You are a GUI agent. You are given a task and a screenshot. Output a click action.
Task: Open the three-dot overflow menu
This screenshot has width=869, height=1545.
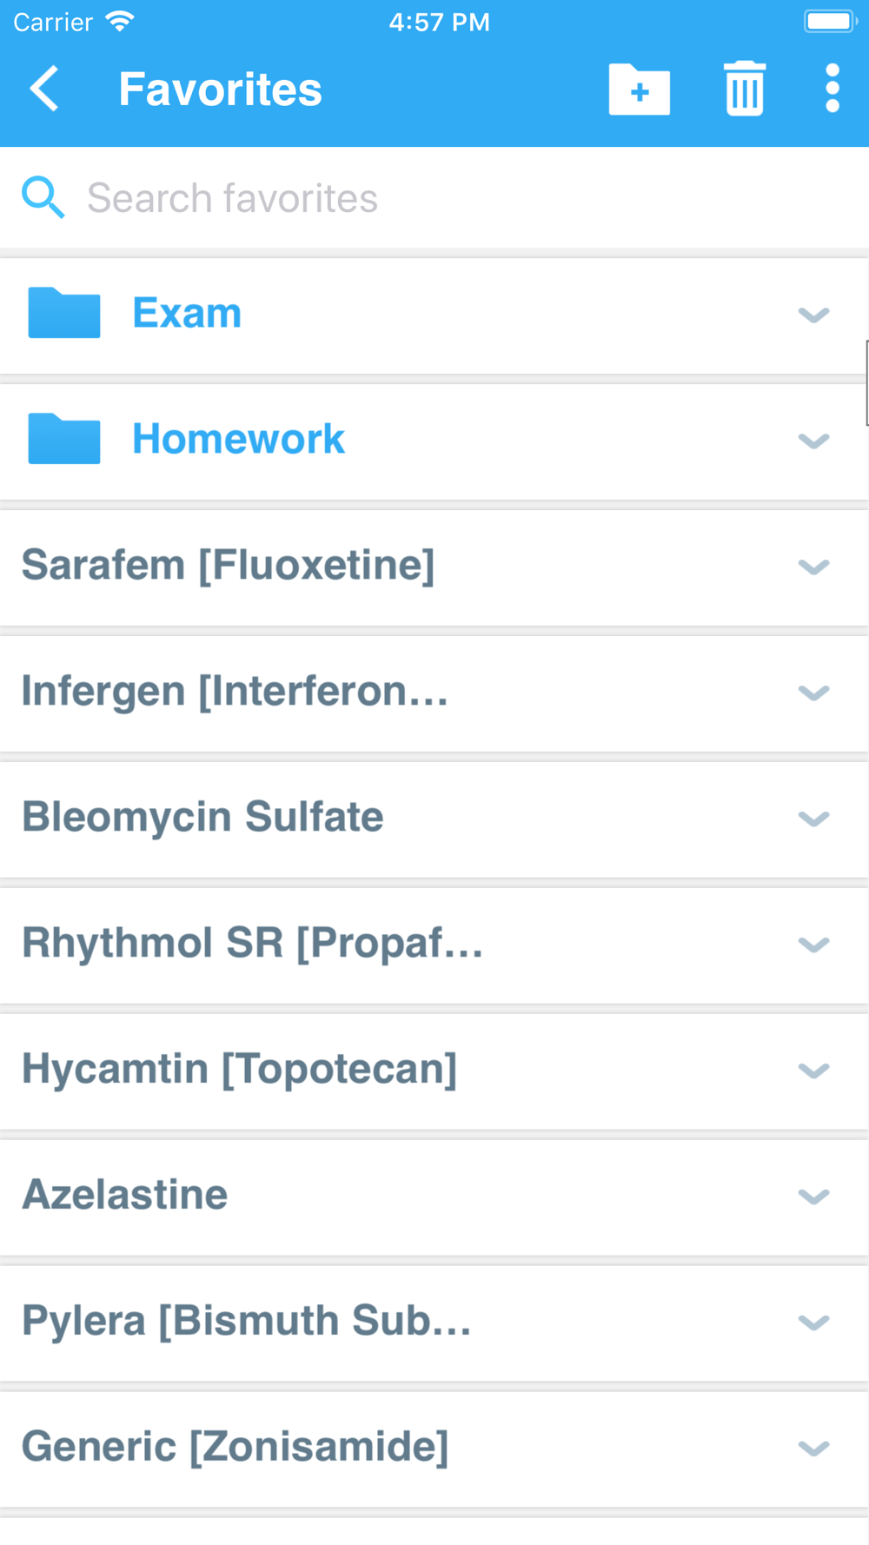tap(832, 89)
